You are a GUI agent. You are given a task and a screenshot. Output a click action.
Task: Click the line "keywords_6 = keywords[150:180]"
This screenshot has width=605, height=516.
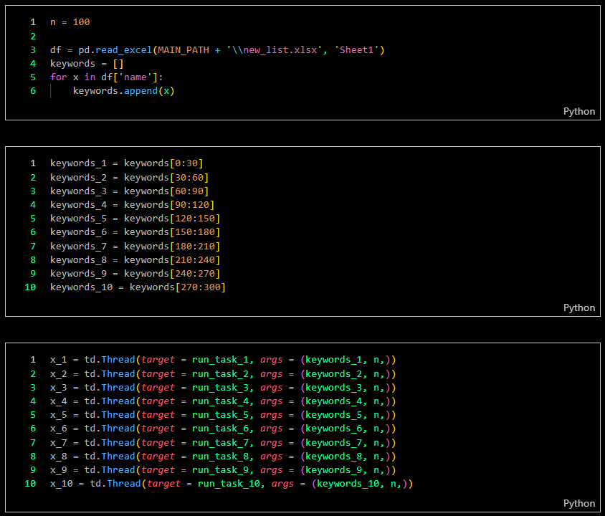click(x=135, y=231)
